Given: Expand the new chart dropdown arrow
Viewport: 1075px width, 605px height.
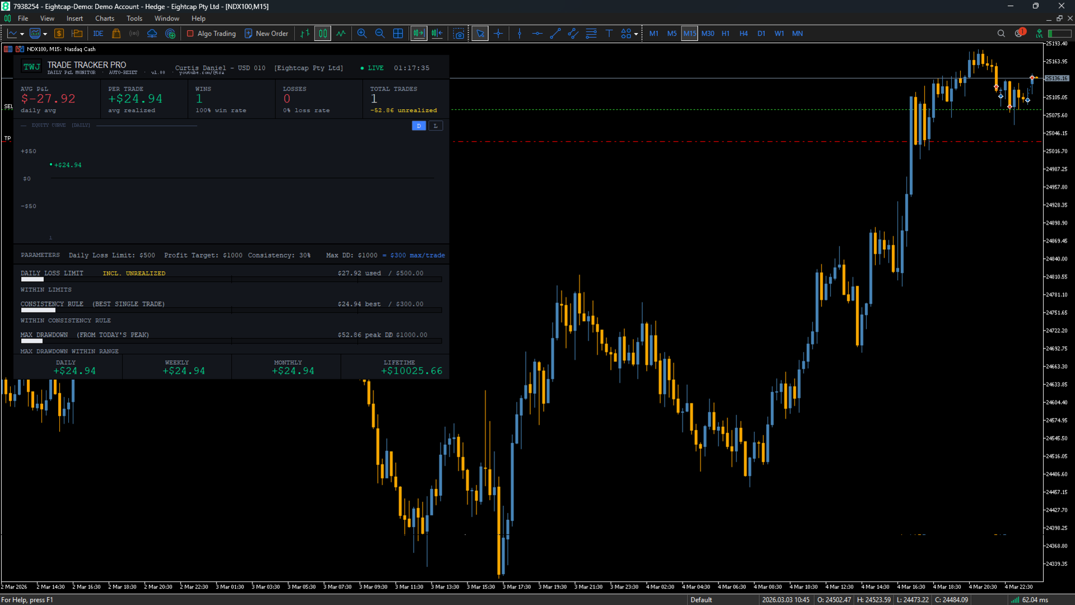Looking at the screenshot, I should [22, 34].
